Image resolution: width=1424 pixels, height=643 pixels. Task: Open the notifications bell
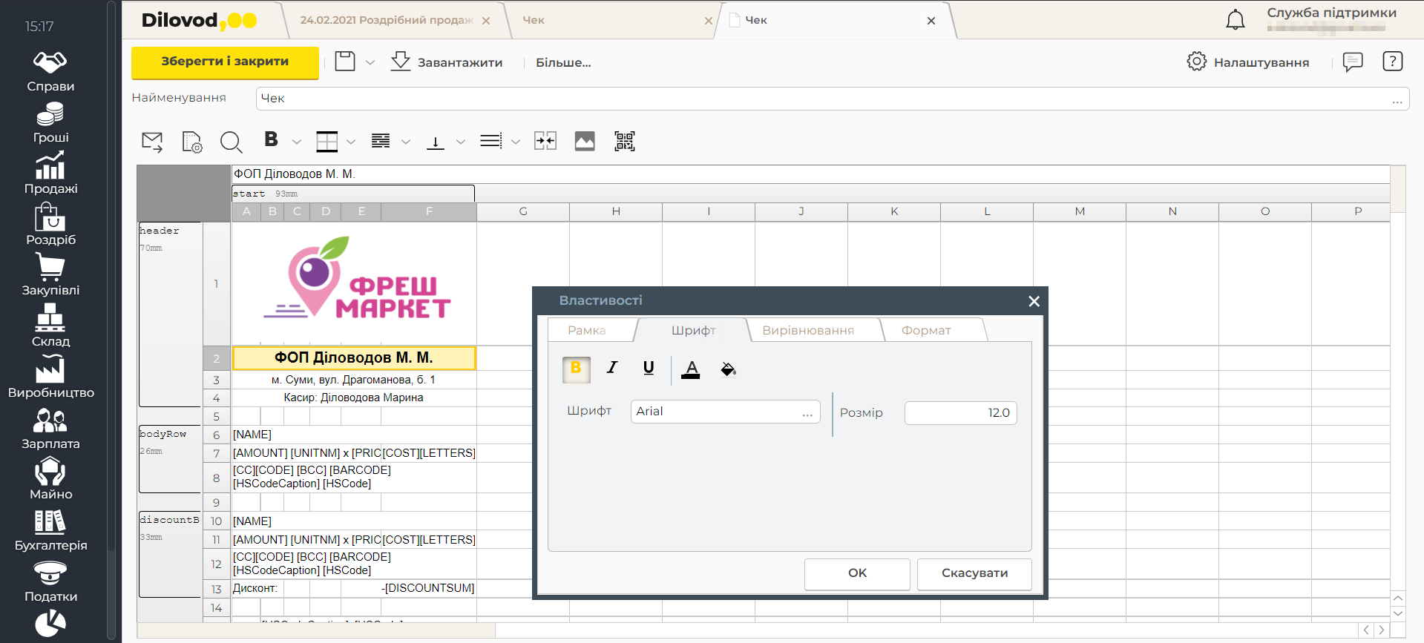[1235, 20]
